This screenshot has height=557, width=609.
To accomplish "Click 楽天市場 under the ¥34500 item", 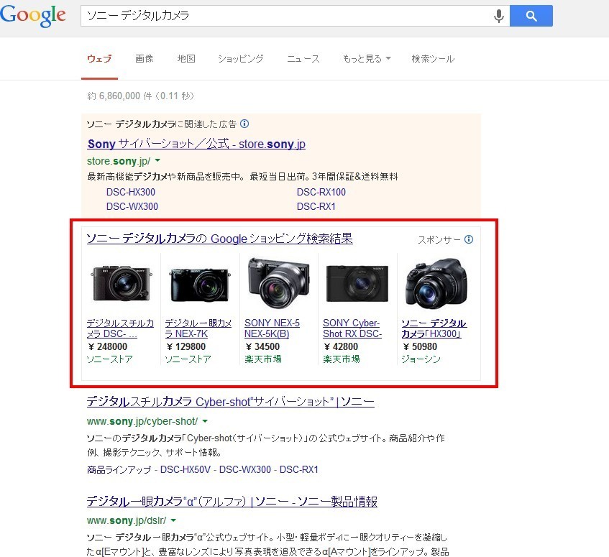I will point(263,359).
